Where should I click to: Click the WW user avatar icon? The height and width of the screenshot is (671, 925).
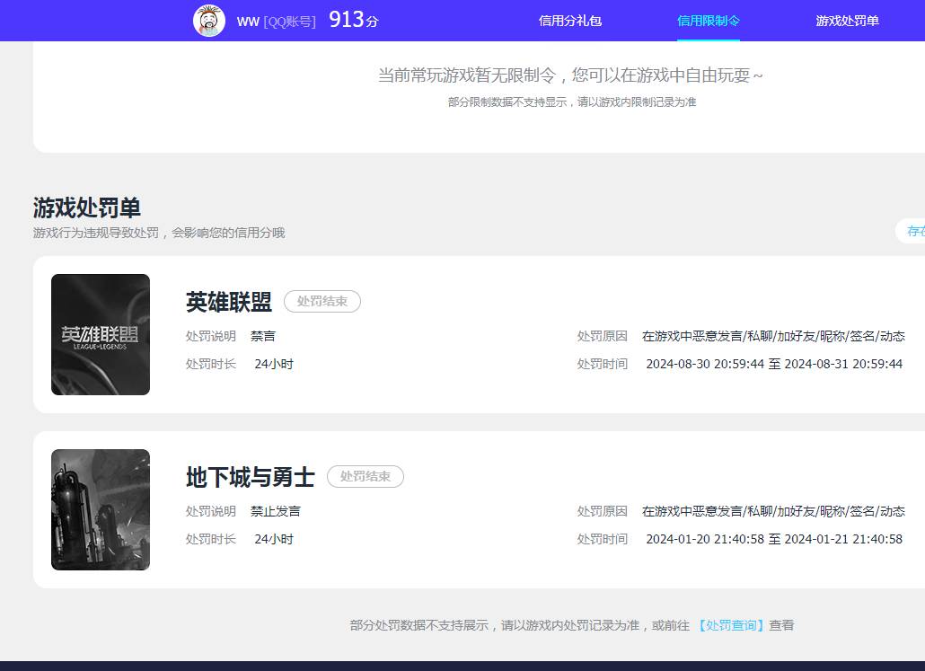click(x=207, y=20)
